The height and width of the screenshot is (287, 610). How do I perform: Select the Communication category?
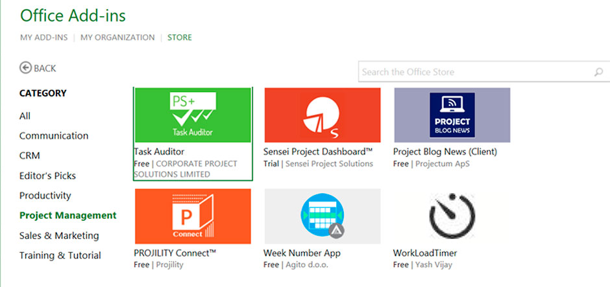tap(54, 136)
